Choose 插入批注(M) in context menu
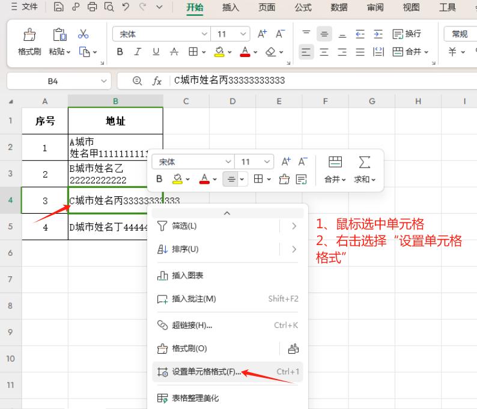Screen dimensions: 477x409 [228, 299]
